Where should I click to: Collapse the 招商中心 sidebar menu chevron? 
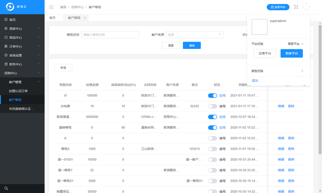tap(39, 73)
